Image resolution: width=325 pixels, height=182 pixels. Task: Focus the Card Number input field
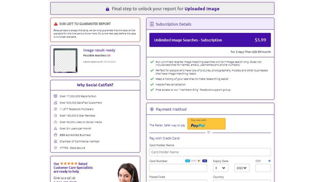coord(178,168)
